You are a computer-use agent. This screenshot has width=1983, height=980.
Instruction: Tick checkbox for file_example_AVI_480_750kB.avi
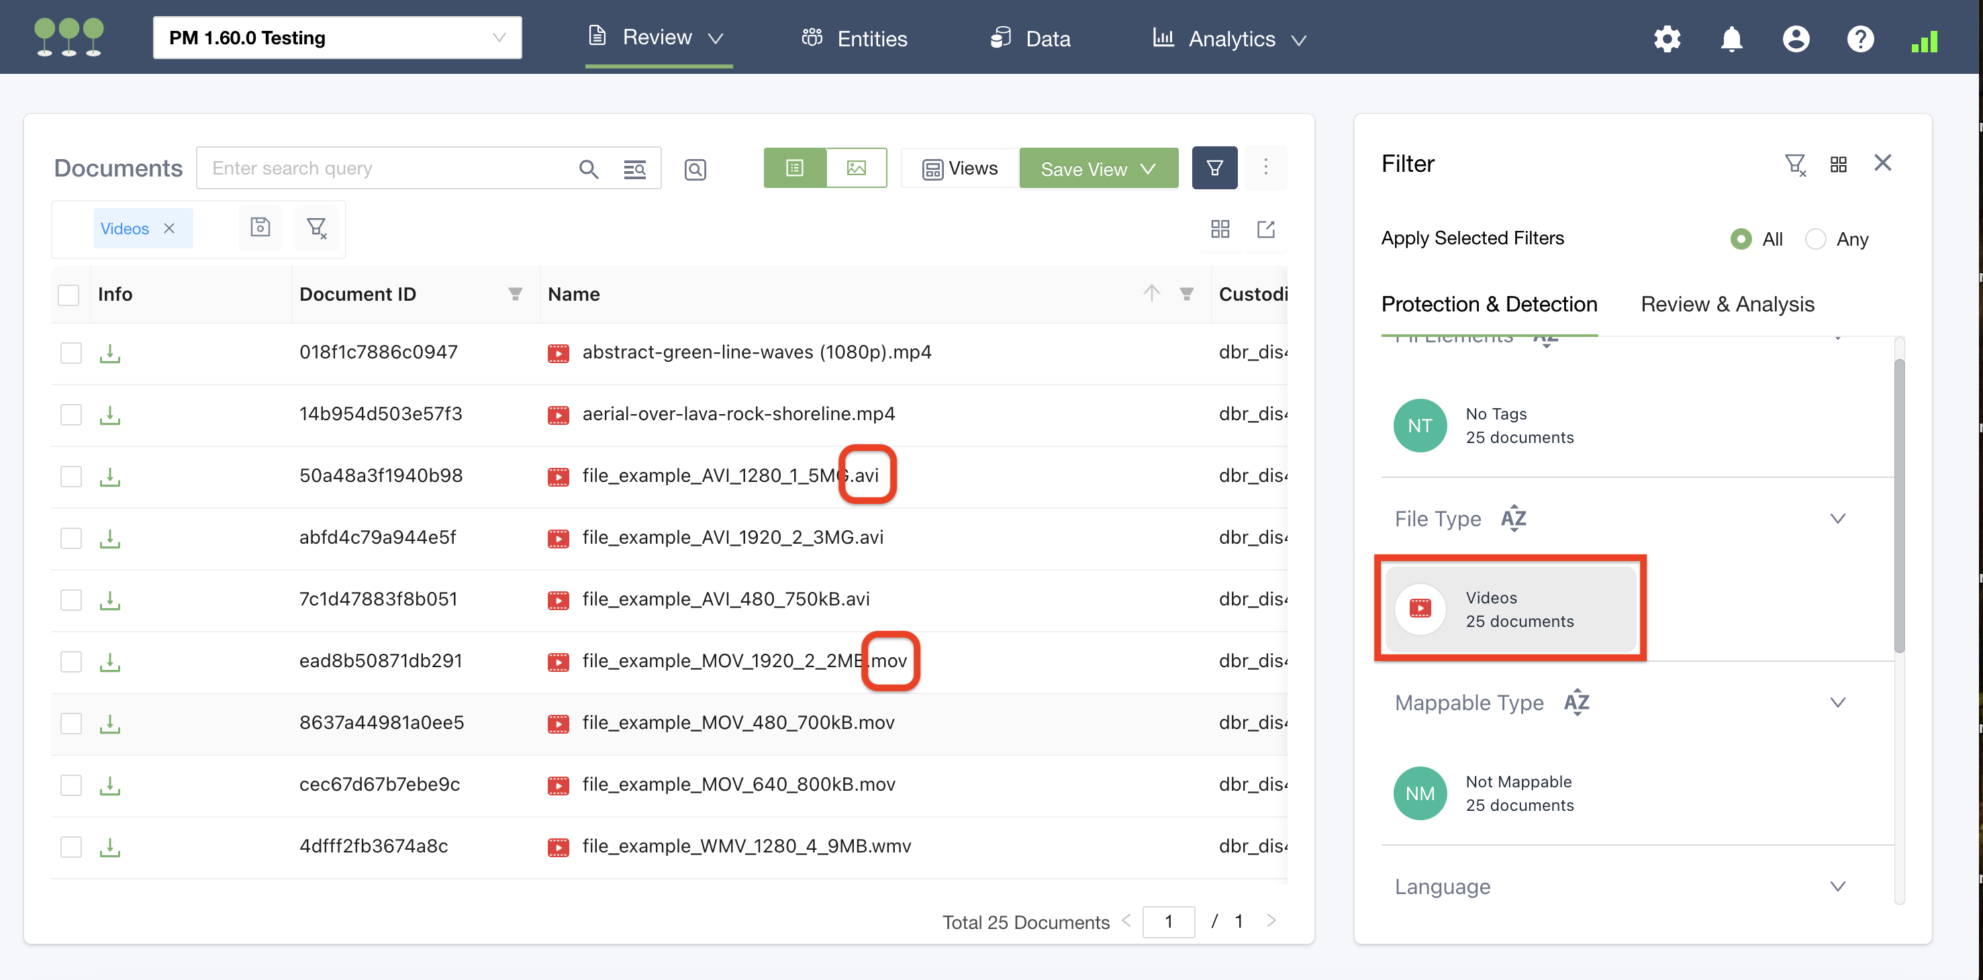pos(71,599)
